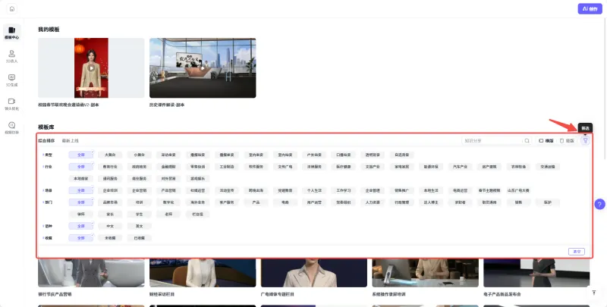Filter type by 大舞台

[110, 155]
